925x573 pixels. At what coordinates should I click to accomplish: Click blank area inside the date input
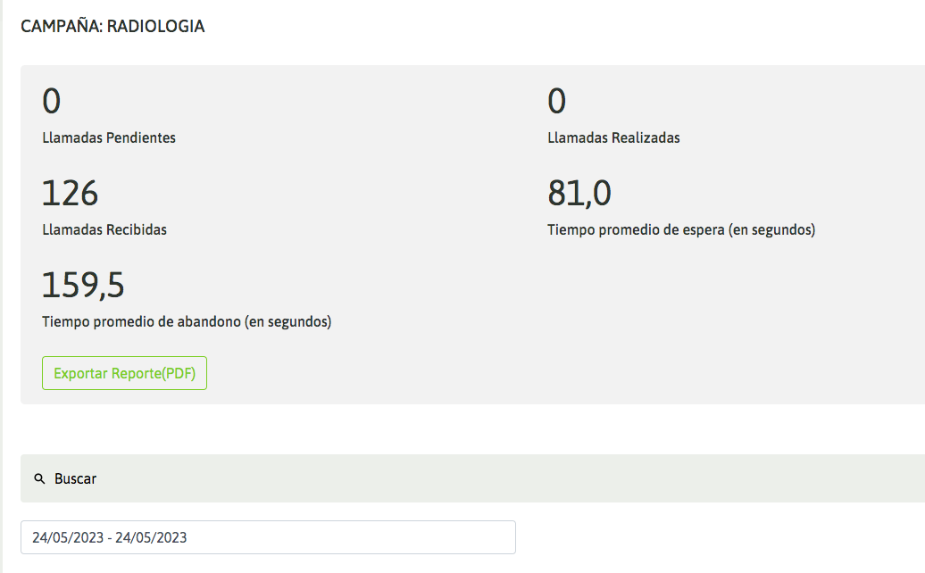[x=357, y=537]
